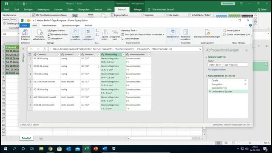
Task: Open File Explorer from the taskbar
Action: point(41,149)
